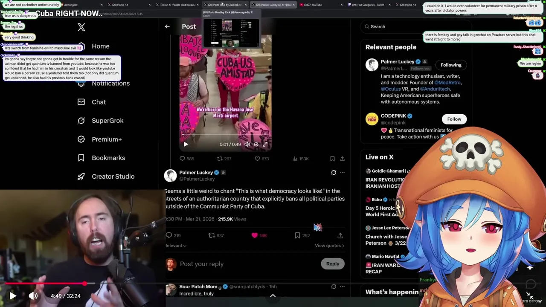
Task: Play the outer stream video
Action: click(x=13, y=295)
